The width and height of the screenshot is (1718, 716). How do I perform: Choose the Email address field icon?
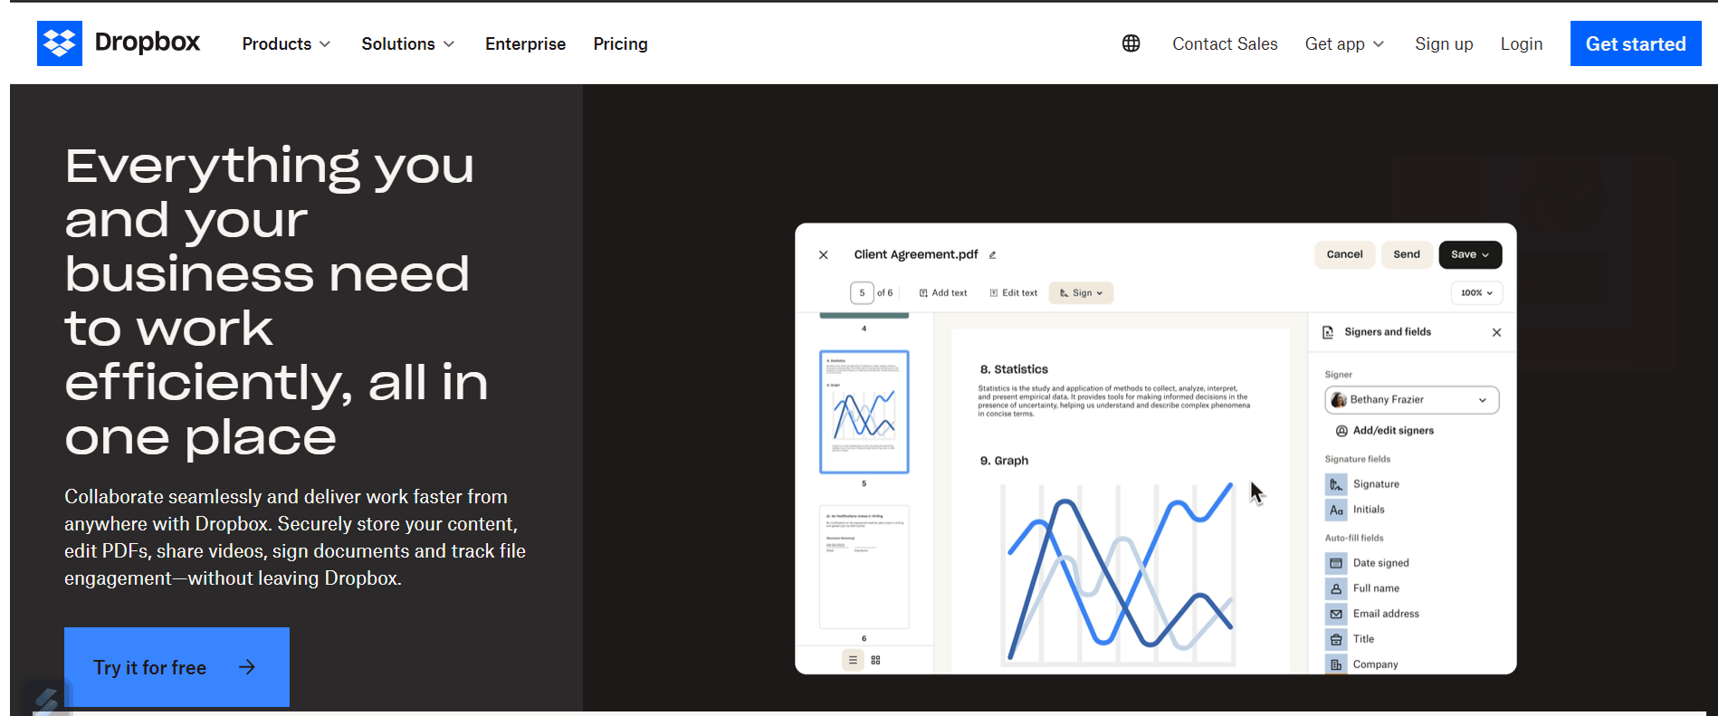point(1336,614)
